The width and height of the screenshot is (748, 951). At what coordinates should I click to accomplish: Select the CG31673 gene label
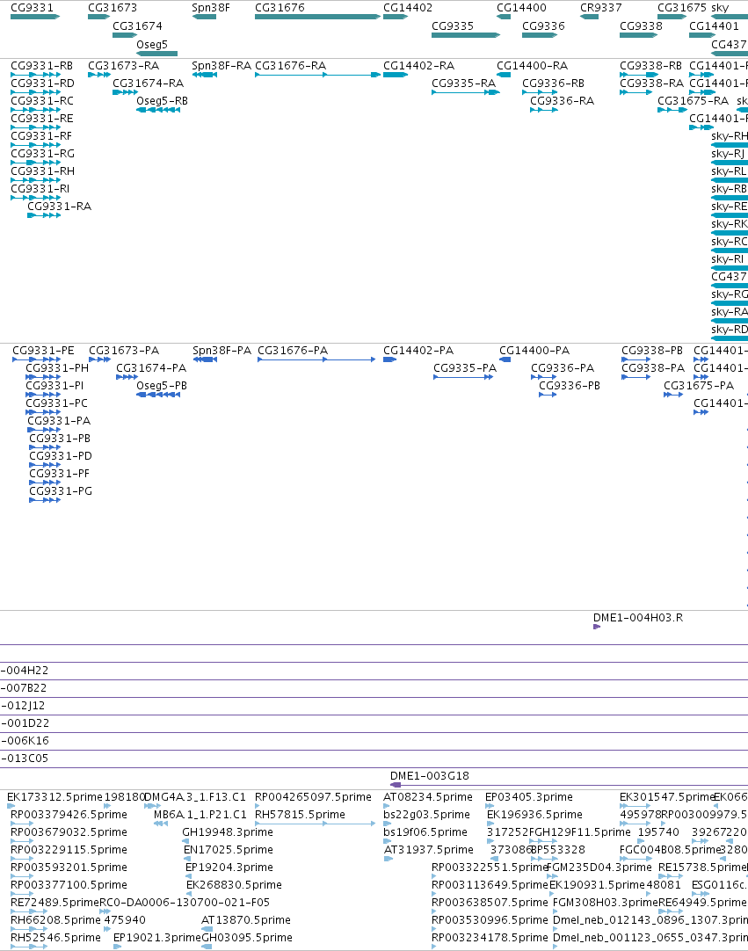click(113, 8)
